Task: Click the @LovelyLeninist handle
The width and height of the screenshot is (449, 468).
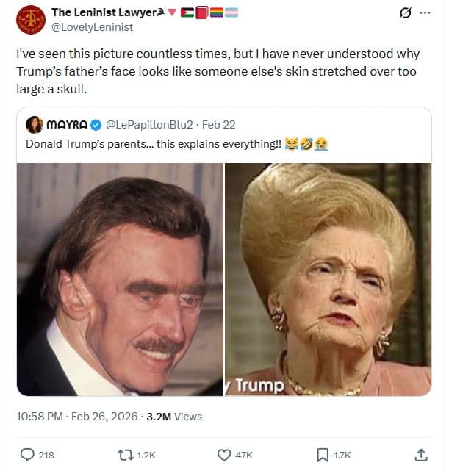Action: [x=92, y=27]
